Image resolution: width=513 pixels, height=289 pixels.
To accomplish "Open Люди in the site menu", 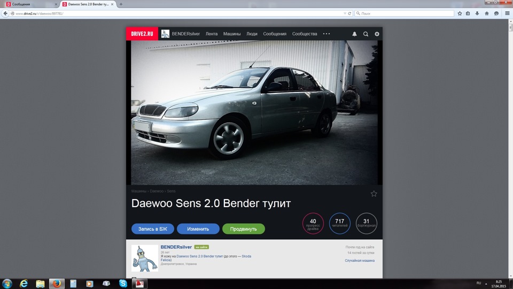I will (x=252, y=34).
